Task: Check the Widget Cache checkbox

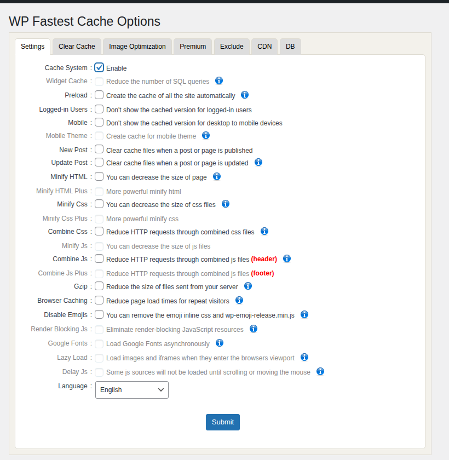Action: [99, 82]
